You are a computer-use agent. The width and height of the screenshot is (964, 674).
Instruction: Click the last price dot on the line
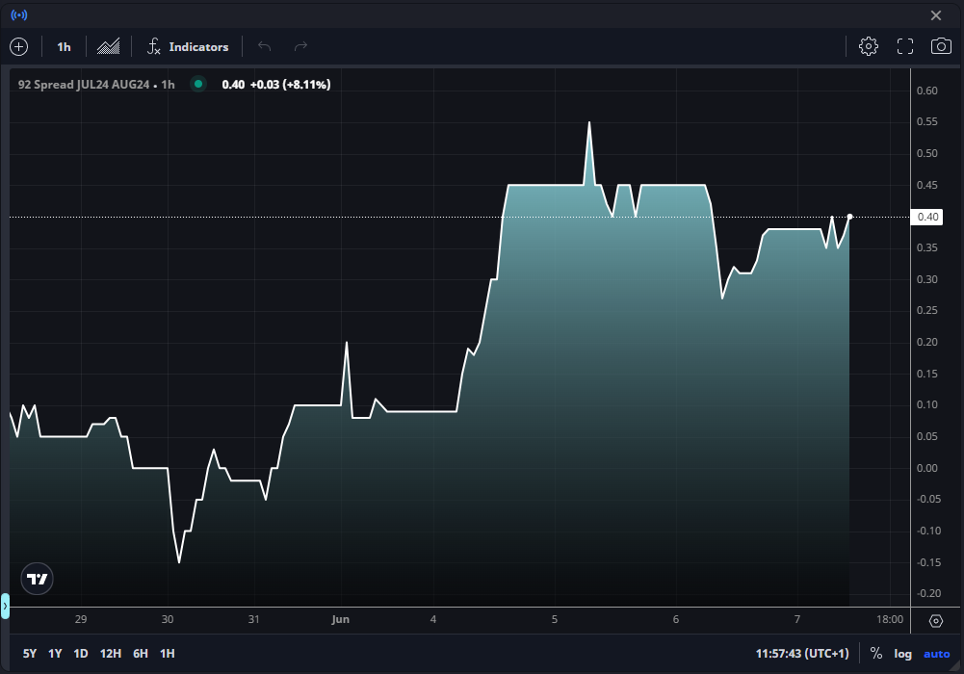click(849, 217)
